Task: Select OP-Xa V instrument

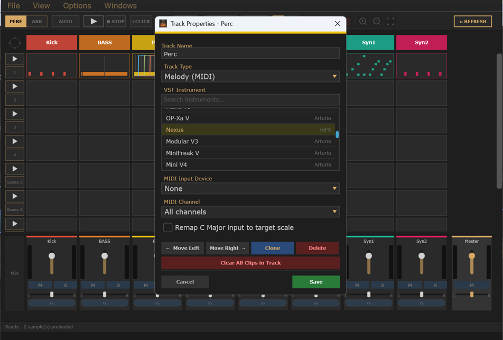Action: [x=248, y=118]
